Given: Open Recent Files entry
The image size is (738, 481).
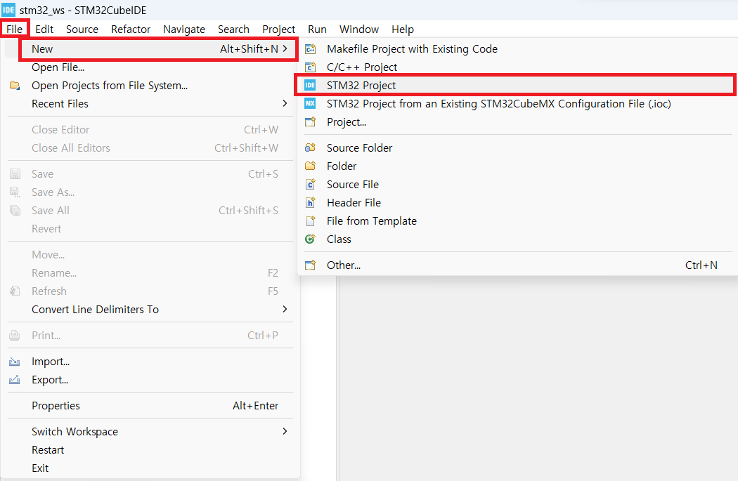Looking at the screenshot, I should pos(150,103).
